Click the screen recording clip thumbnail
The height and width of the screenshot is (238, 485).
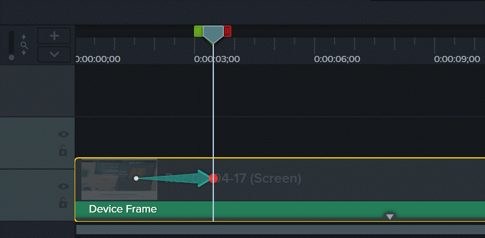pos(119,180)
